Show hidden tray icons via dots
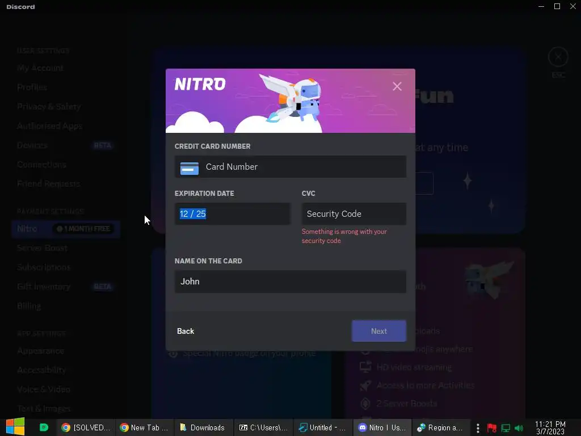 (x=478, y=428)
